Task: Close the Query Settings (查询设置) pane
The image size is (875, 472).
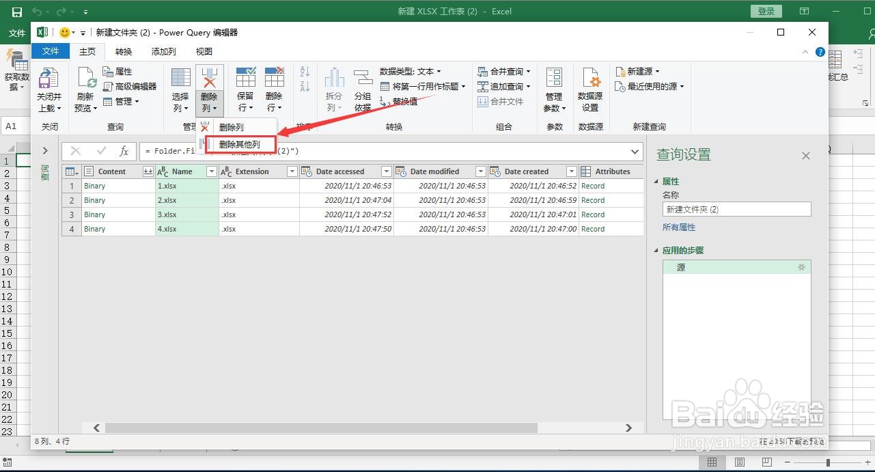Action: 806,156
